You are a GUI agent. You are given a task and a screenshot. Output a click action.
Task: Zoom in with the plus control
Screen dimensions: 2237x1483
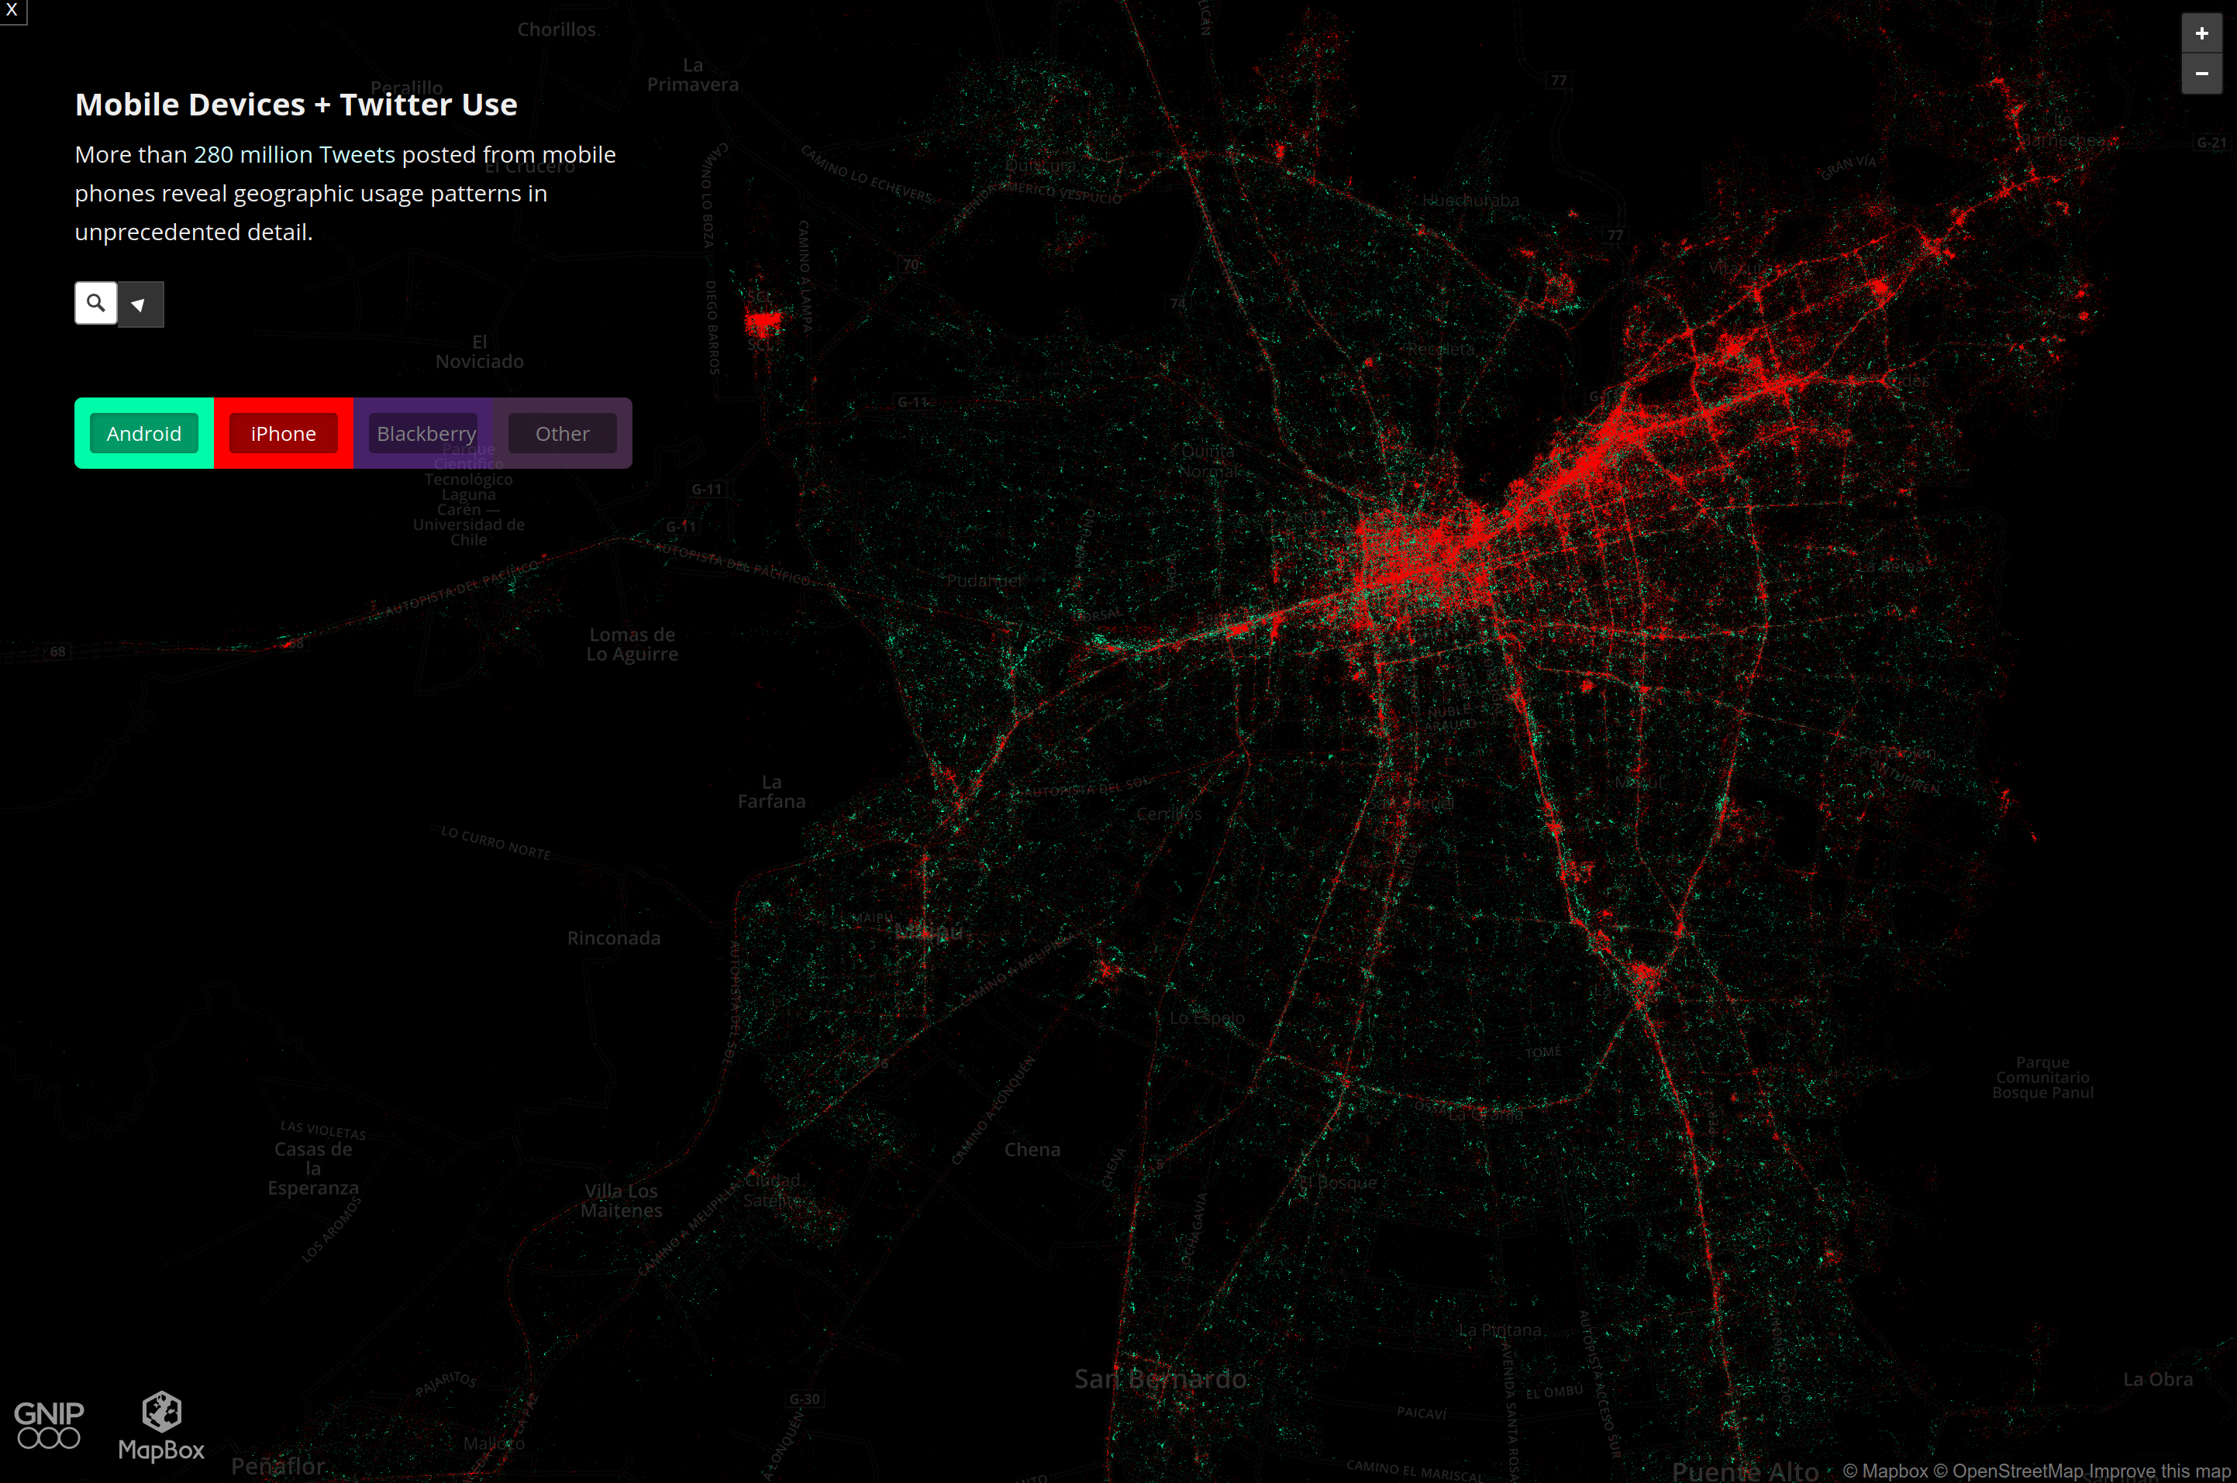pyautogui.click(x=2201, y=33)
